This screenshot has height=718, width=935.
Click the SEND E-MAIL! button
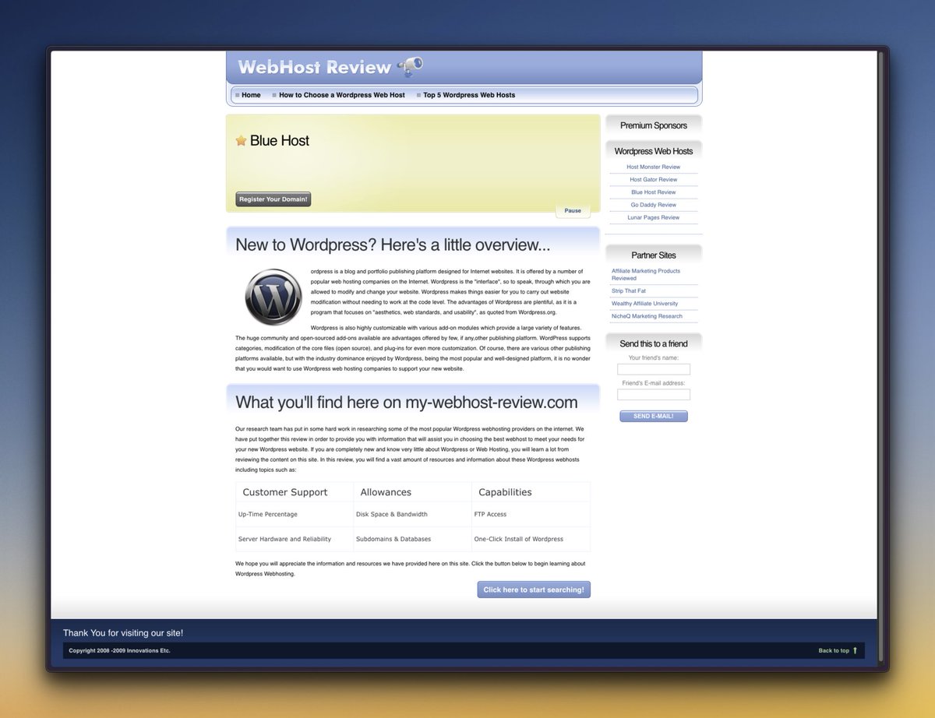tap(654, 416)
